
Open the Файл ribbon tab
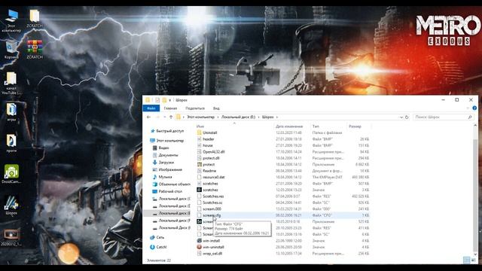click(x=151, y=108)
